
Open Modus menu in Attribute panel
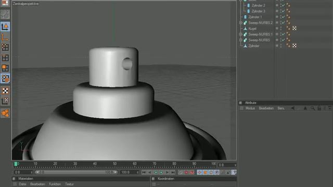pos(250,108)
